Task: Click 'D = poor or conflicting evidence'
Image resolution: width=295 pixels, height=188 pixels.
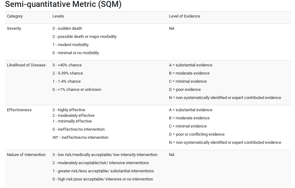Action: [x=197, y=134]
